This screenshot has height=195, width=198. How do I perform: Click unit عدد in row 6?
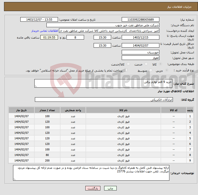73,144
